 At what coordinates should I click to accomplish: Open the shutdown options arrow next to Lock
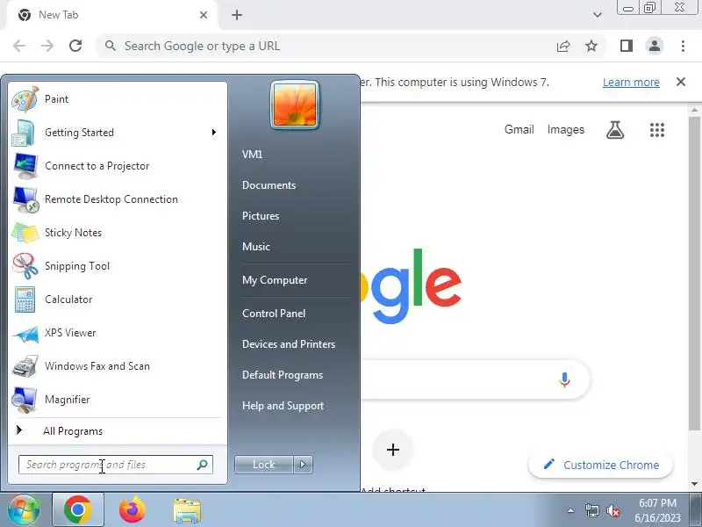(x=303, y=465)
